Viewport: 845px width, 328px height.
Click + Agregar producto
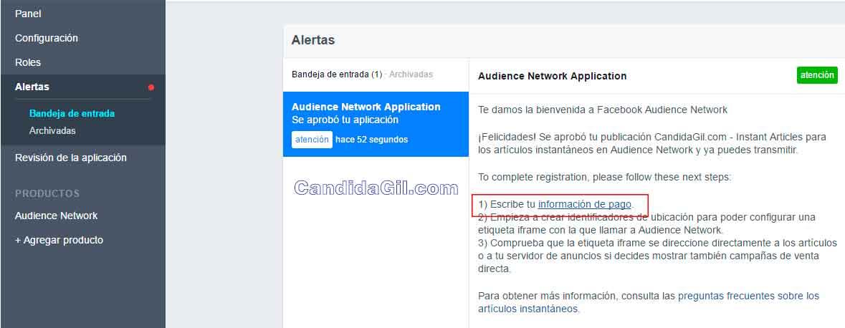59,240
